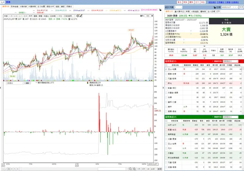Check the 美商高盛 seller checkbox
This screenshot has width=244, height=171.
[x=166, y=134]
